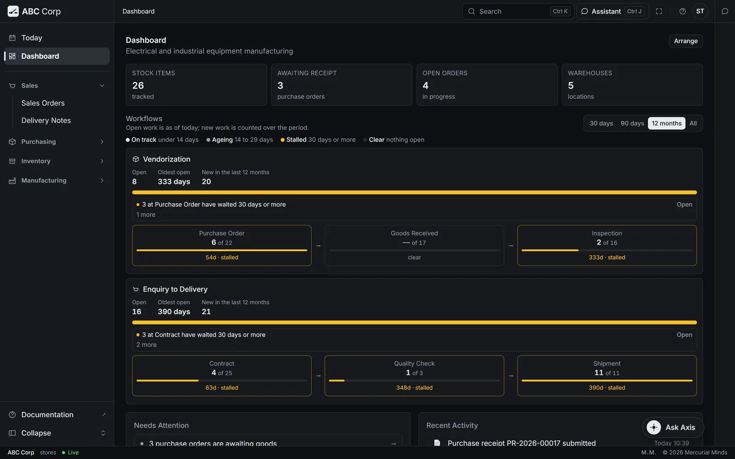This screenshot has height=459, width=735.
Task: Click the ABC Corp logo icon
Action: coord(13,11)
